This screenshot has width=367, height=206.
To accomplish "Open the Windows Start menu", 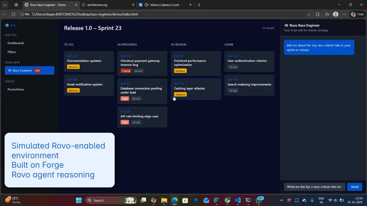I will click(79, 200).
